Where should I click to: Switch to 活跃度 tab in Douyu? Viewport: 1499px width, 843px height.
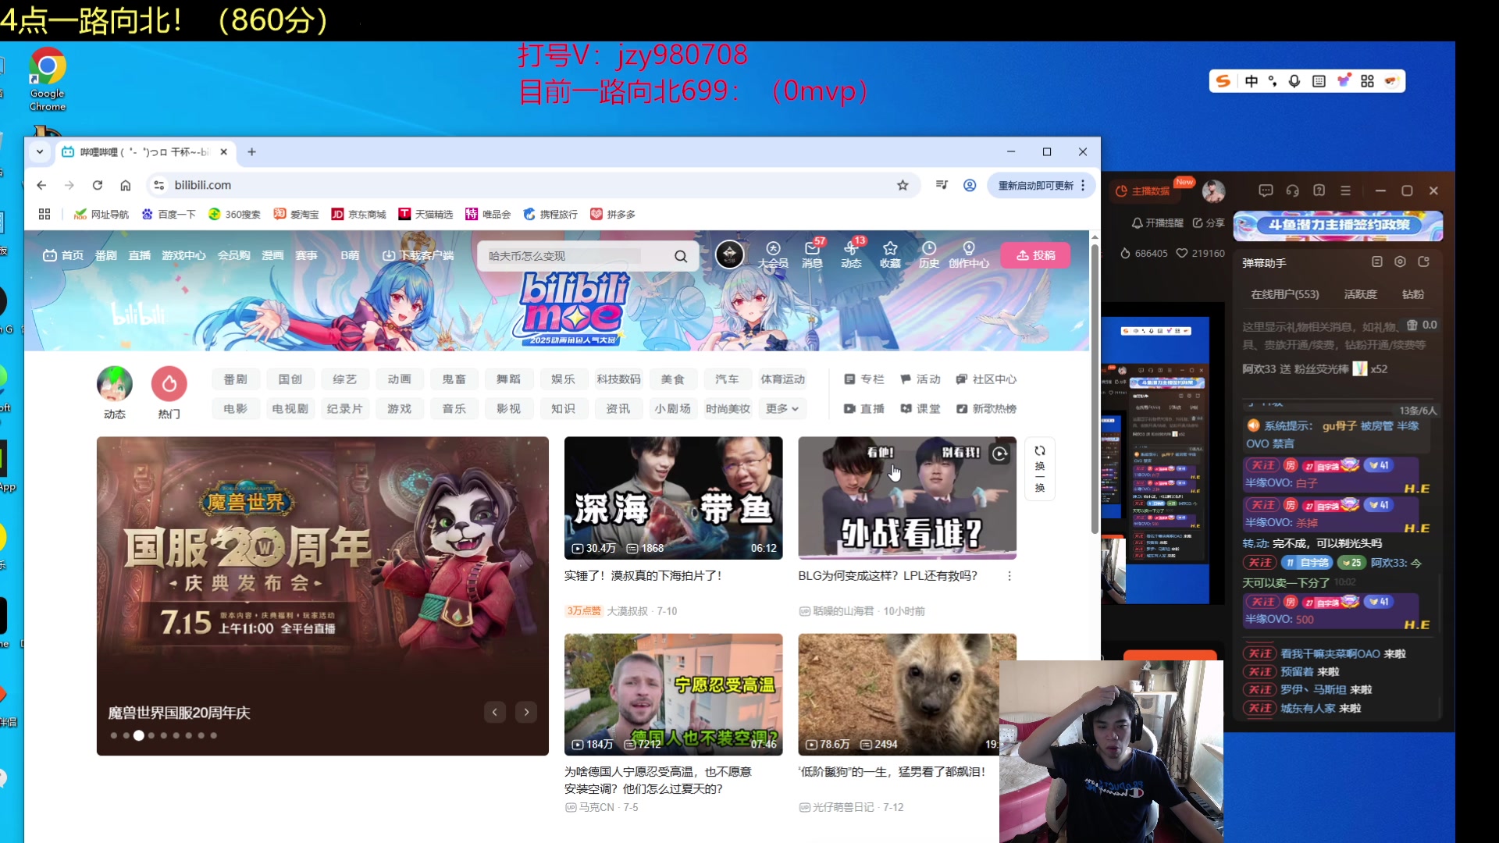pos(1361,294)
